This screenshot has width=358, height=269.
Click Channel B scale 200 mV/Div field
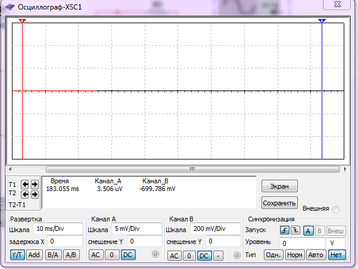[215, 229]
